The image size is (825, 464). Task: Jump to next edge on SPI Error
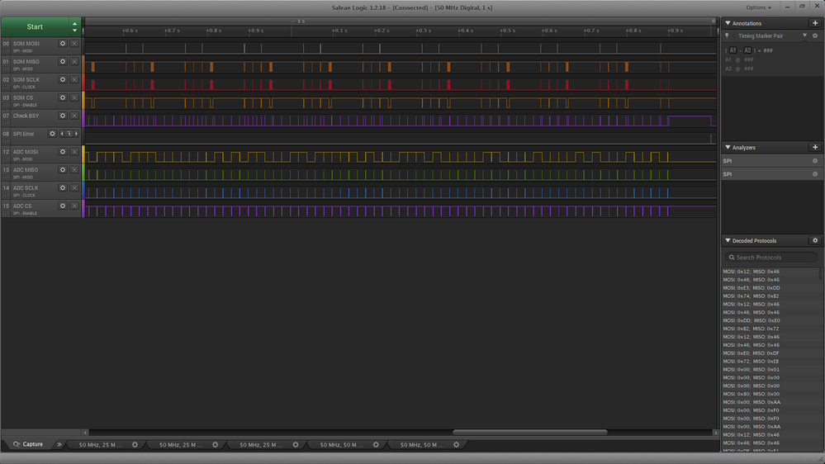(x=76, y=134)
